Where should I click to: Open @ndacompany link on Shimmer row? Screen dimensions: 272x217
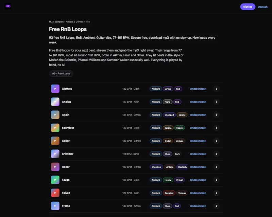coord(198,154)
